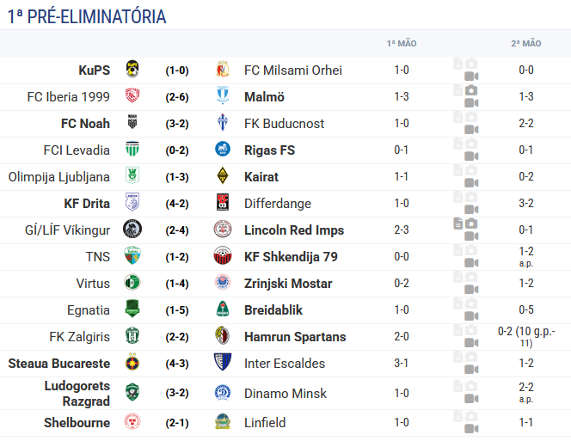Open photo gallery for Iberia–Malmö tie

pyautogui.click(x=471, y=90)
